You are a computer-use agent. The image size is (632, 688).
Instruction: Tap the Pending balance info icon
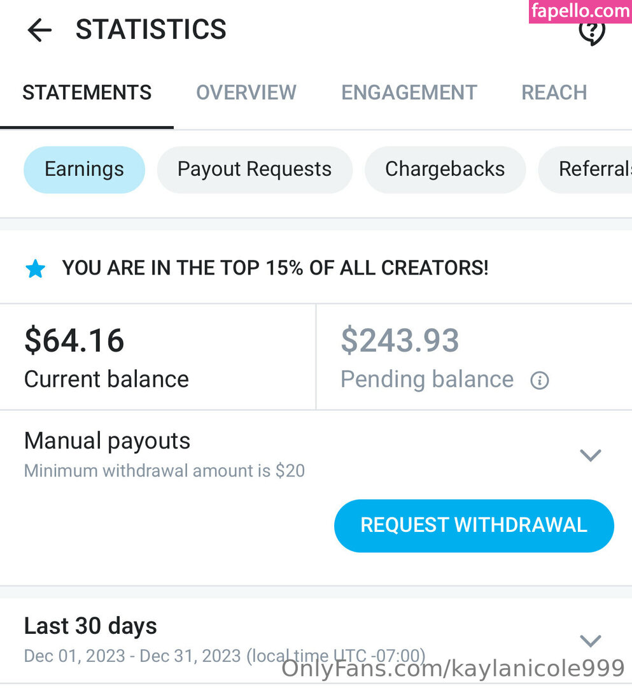tap(540, 381)
